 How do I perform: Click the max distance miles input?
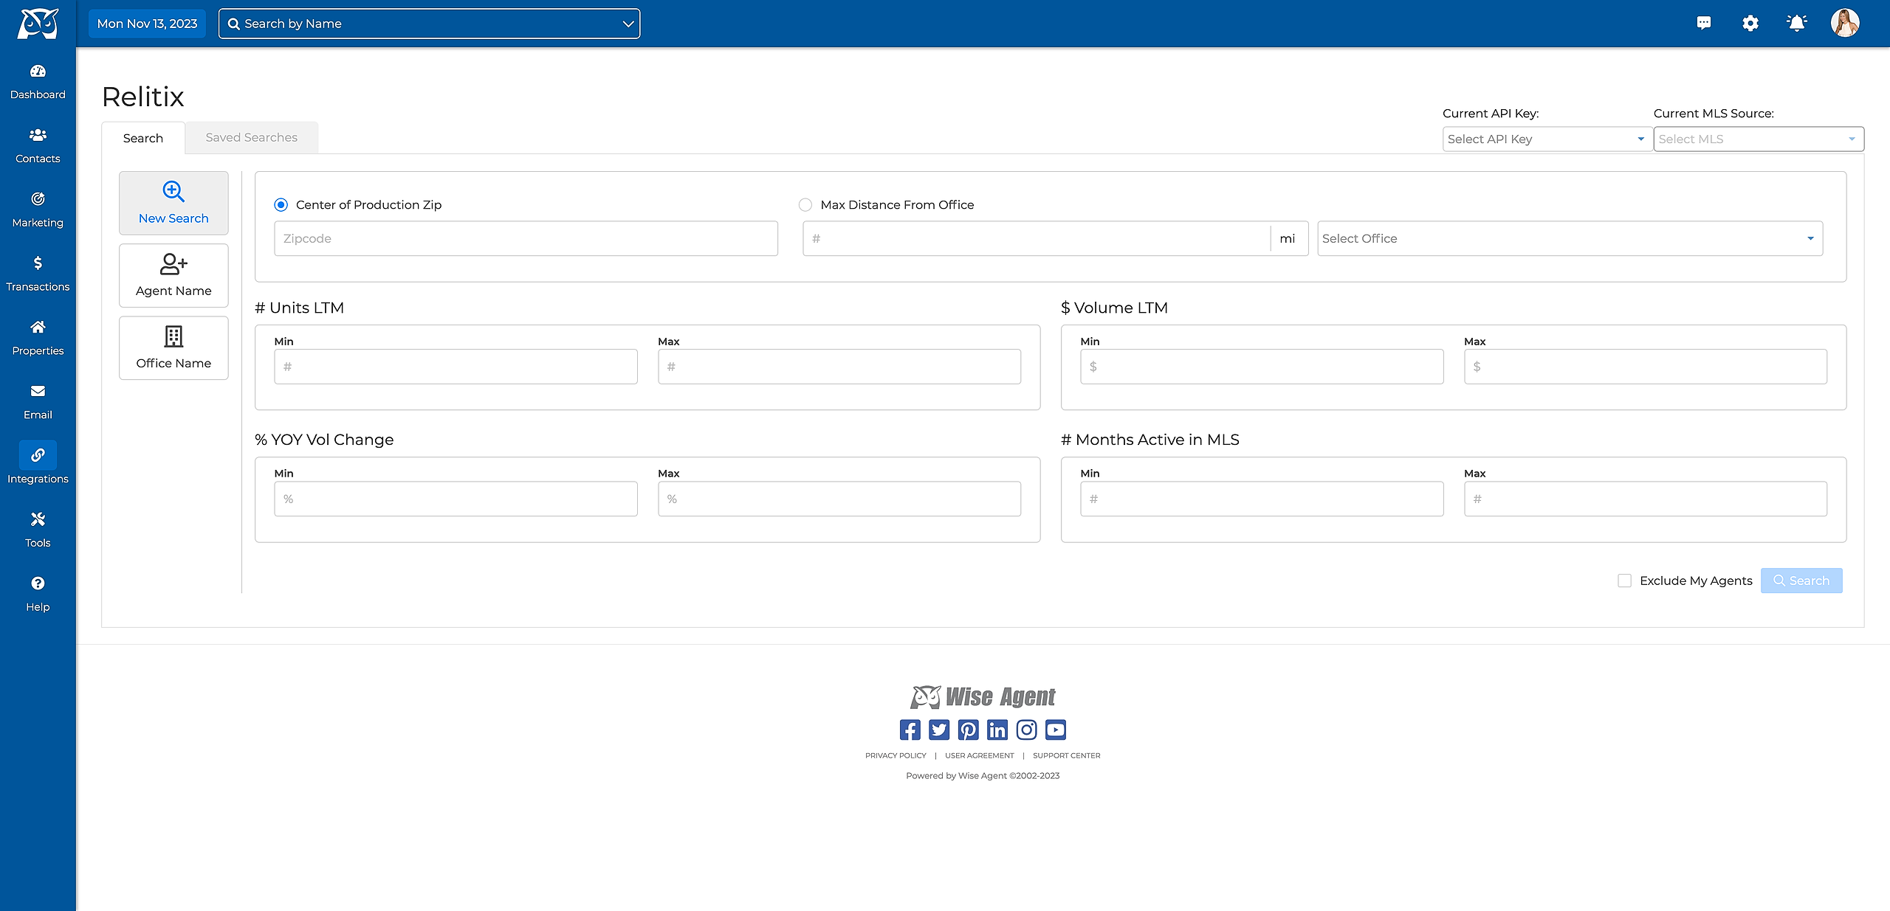(x=1037, y=238)
